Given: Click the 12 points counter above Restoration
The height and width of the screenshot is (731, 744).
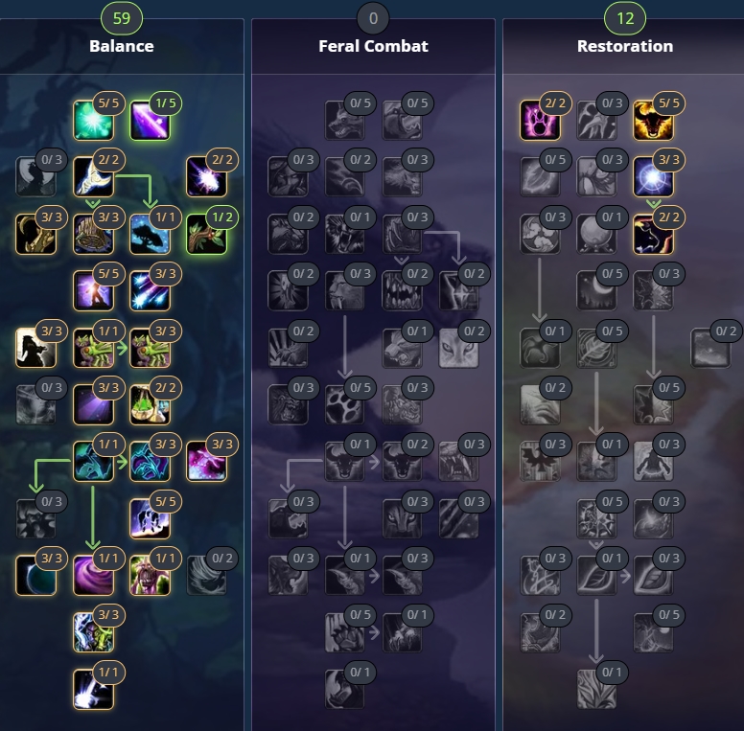Looking at the screenshot, I should [x=625, y=18].
